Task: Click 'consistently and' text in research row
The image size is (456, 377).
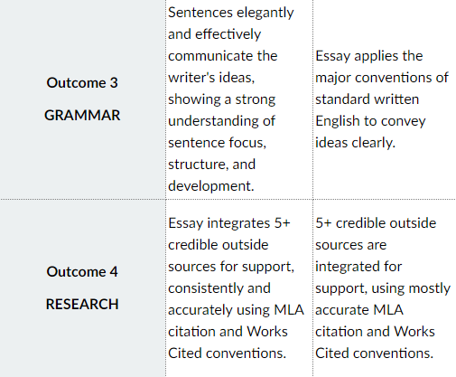Action: [219, 288]
